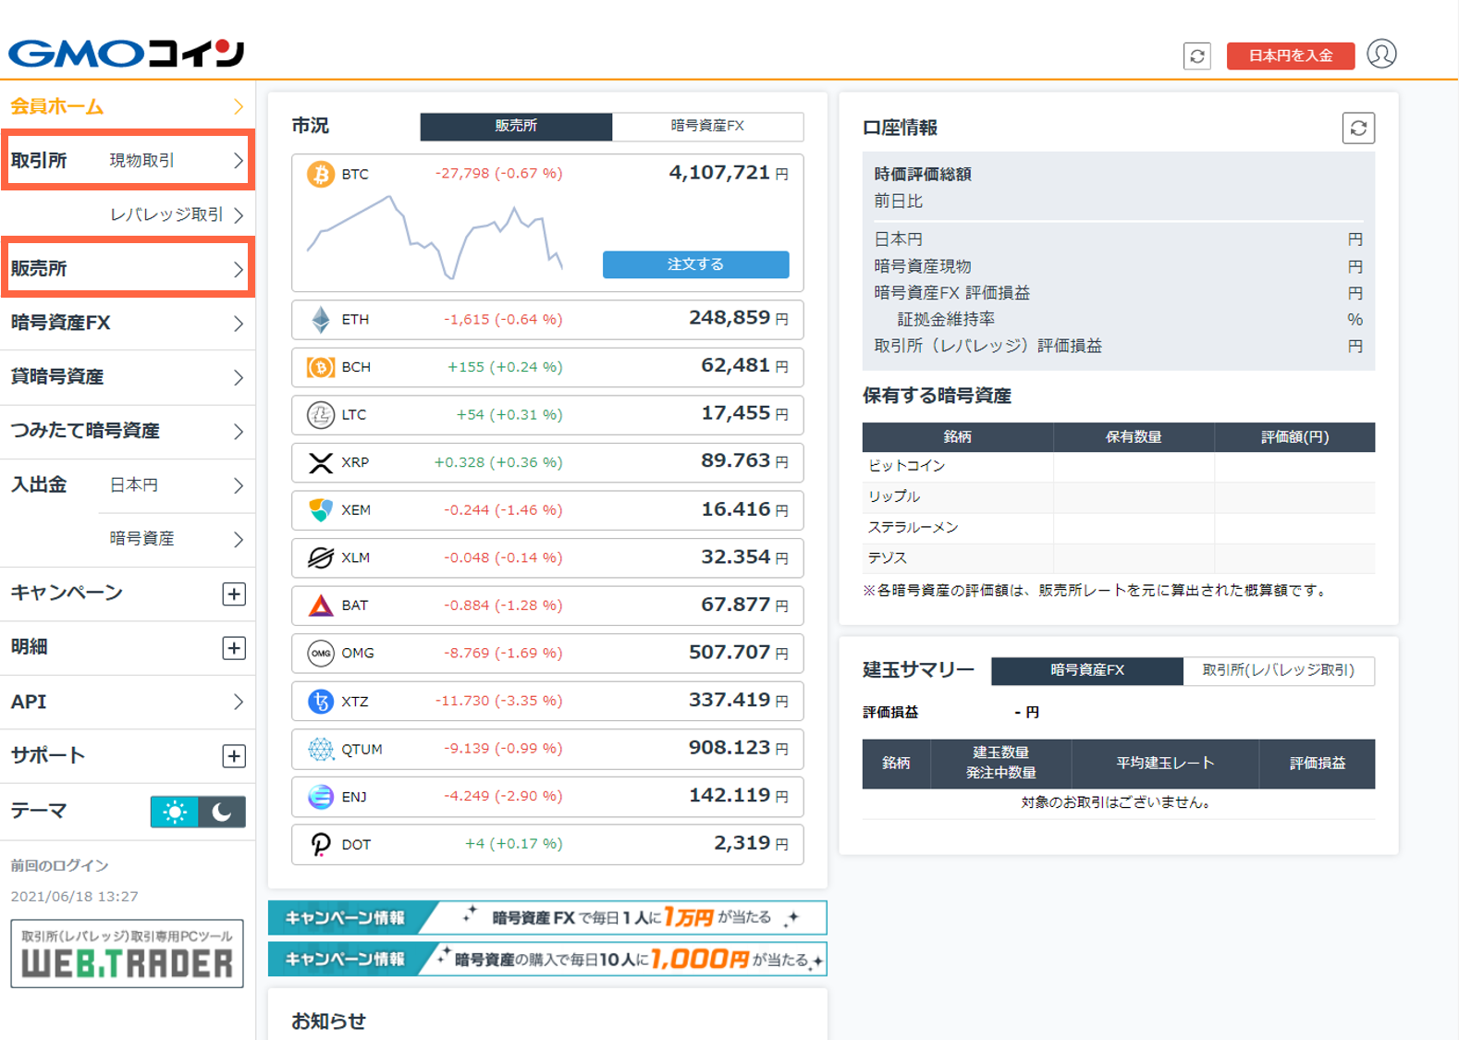
Task: Open API sidebar chevron
Action: pos(239,702)
